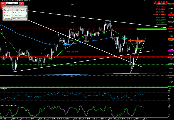Click the Bid column header

[x=15, y=10]
